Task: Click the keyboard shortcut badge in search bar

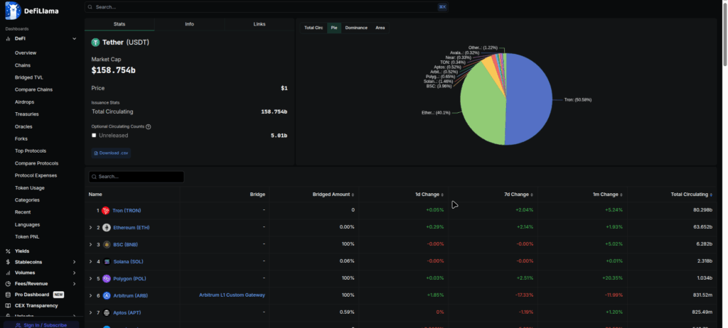Action: (442, 7)
